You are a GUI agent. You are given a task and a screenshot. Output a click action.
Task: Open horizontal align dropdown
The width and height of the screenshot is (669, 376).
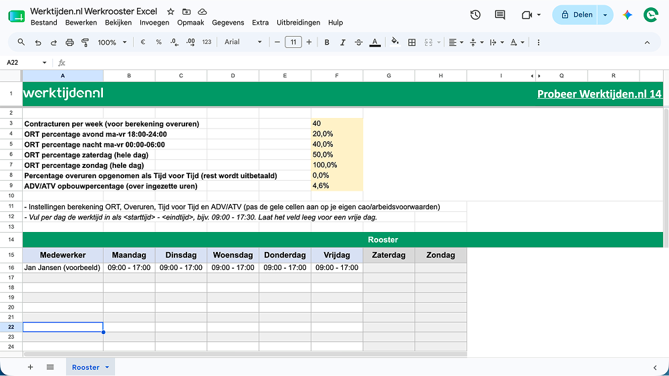[x=456, y=42]
